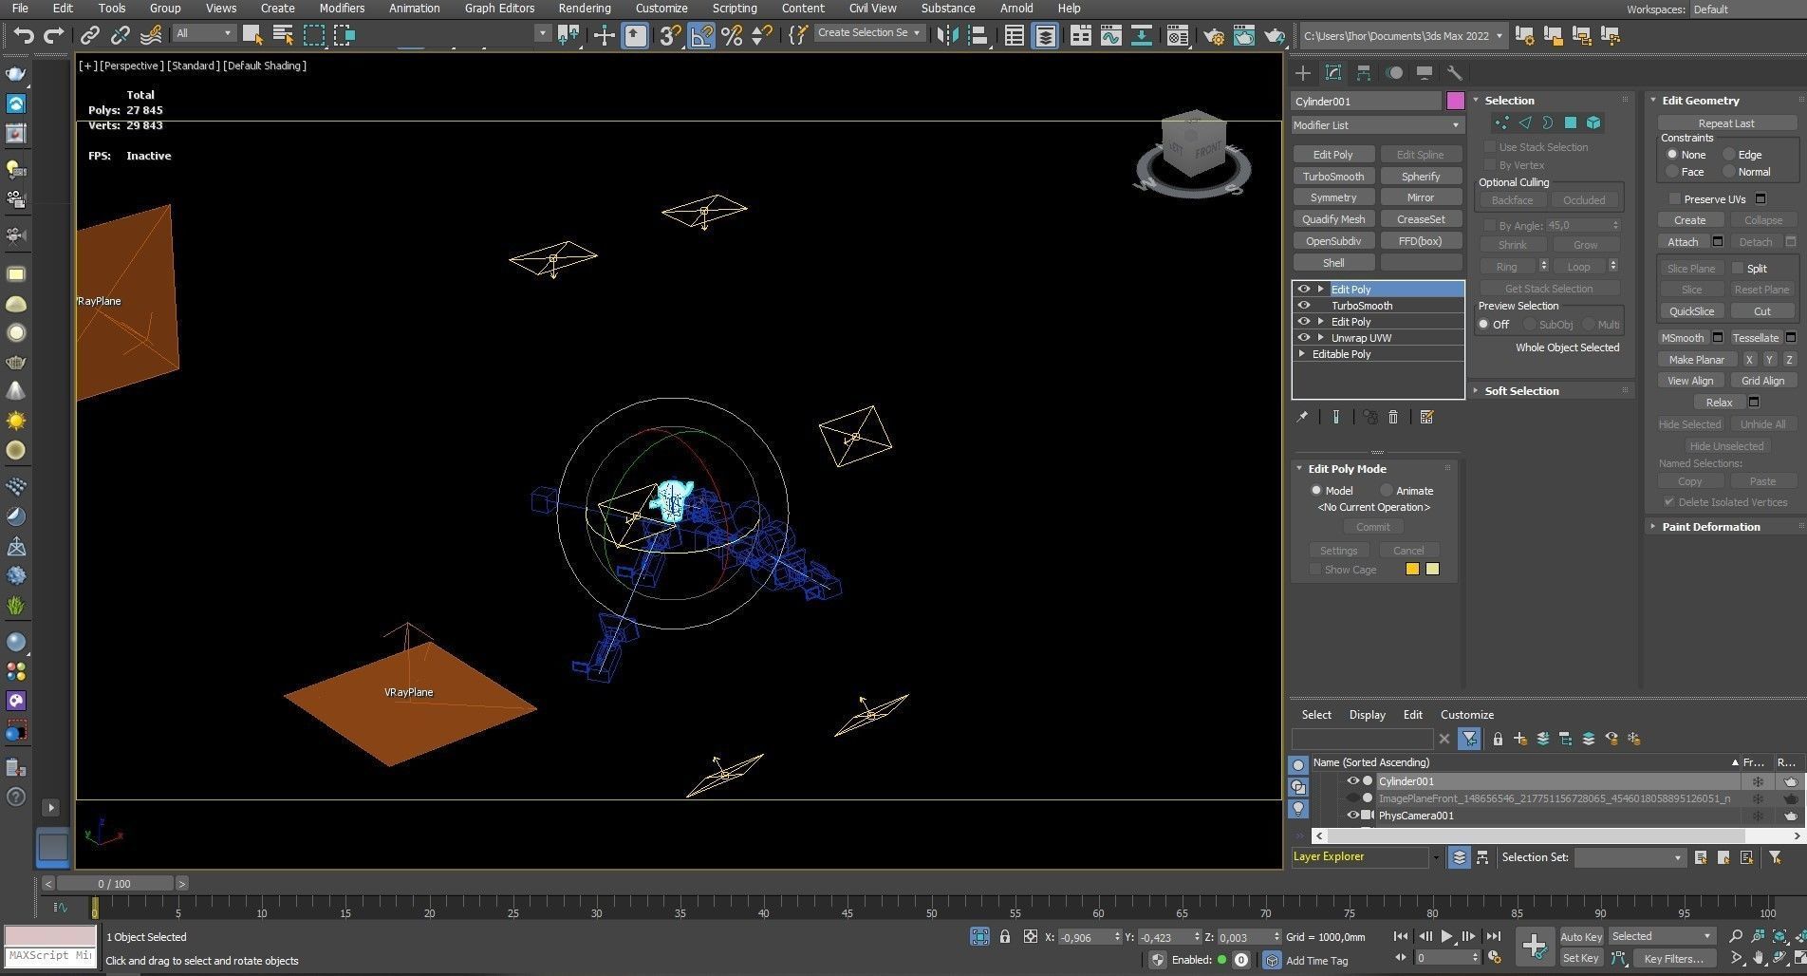Select the Bind to Space Warp tool
Viewport: 1807px width, 976px height.
pyautogui.click(x=151, y=35)
